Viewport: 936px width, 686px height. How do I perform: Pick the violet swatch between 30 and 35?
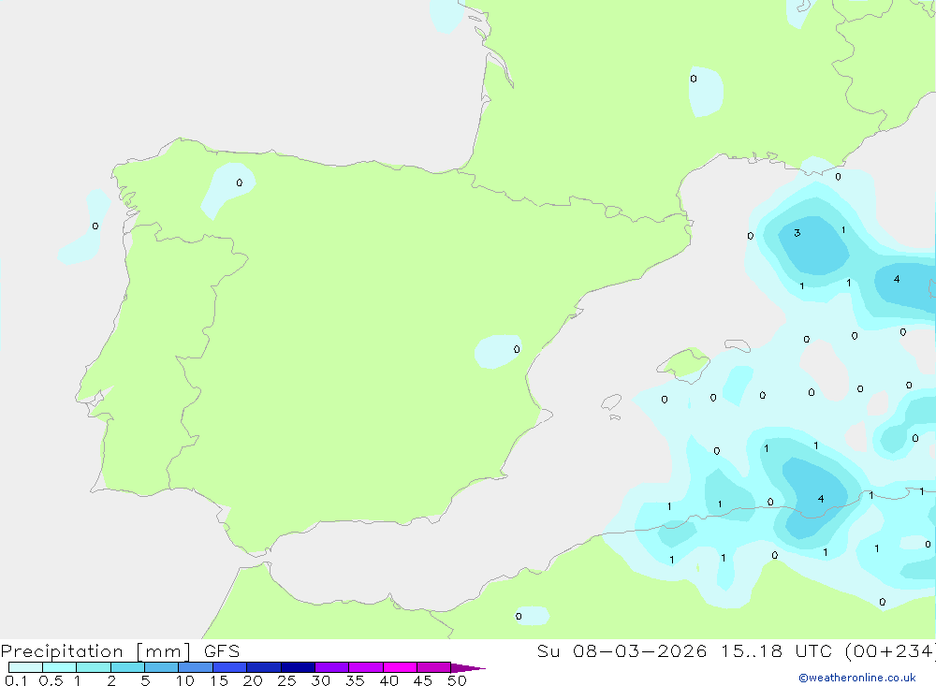tap(331, 667)
